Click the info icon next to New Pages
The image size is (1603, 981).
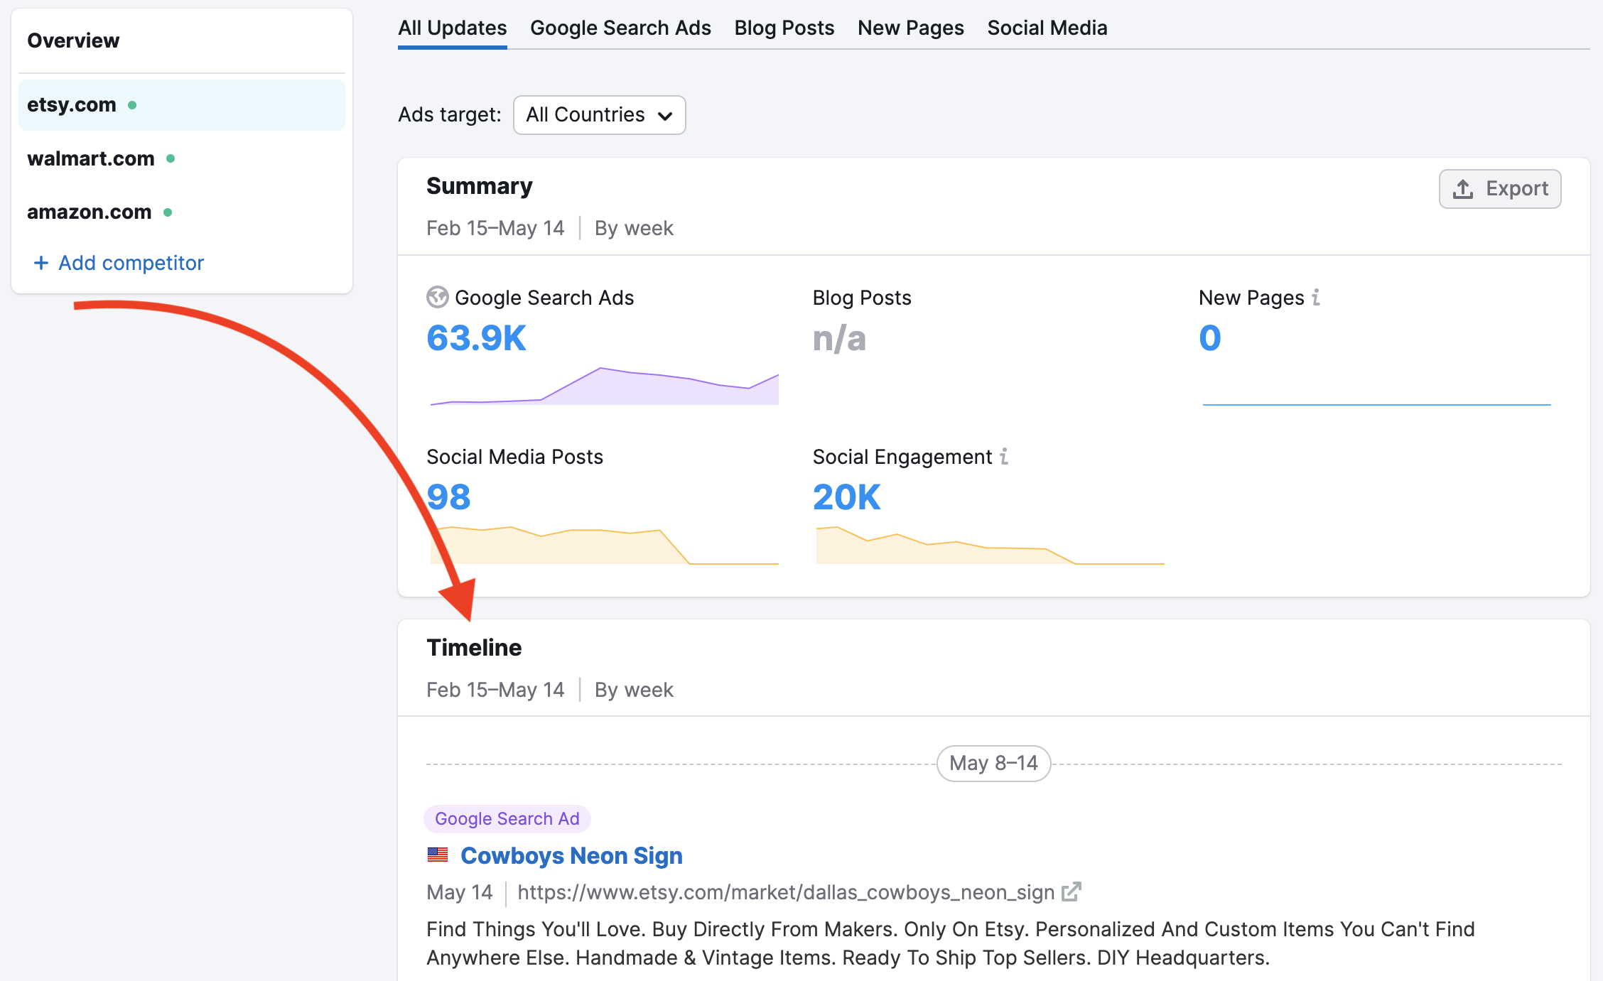[1316, 297]
